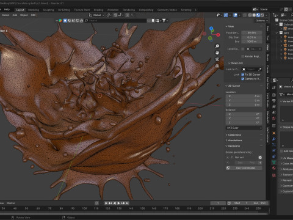Enable the Render Region checkbox
The image size is (293, 220).
tap(242, 56)
